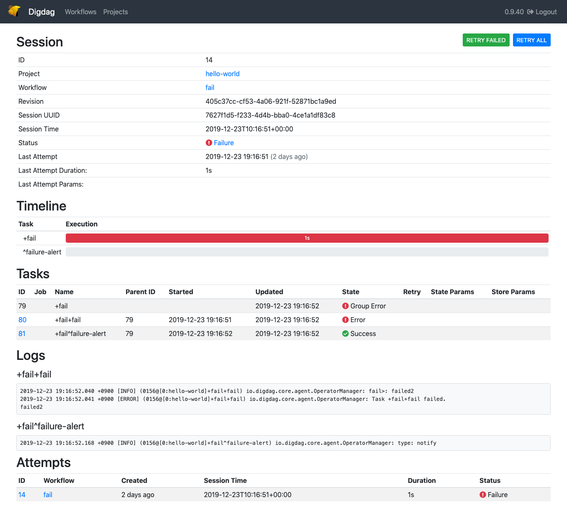The height and width of the screenshot is (508, 567).
Task: Click the ^failure-alert timeline row
Action: click(307, 251)
